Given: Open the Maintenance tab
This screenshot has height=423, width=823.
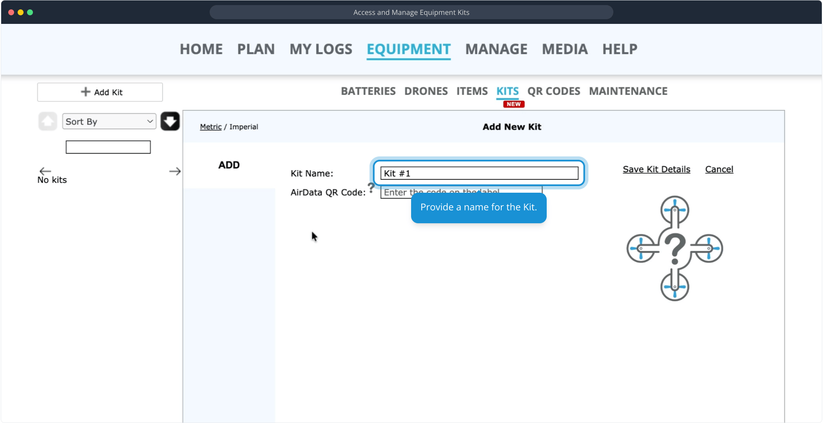Looking at the screenshot, I should (x=628, y=91).
